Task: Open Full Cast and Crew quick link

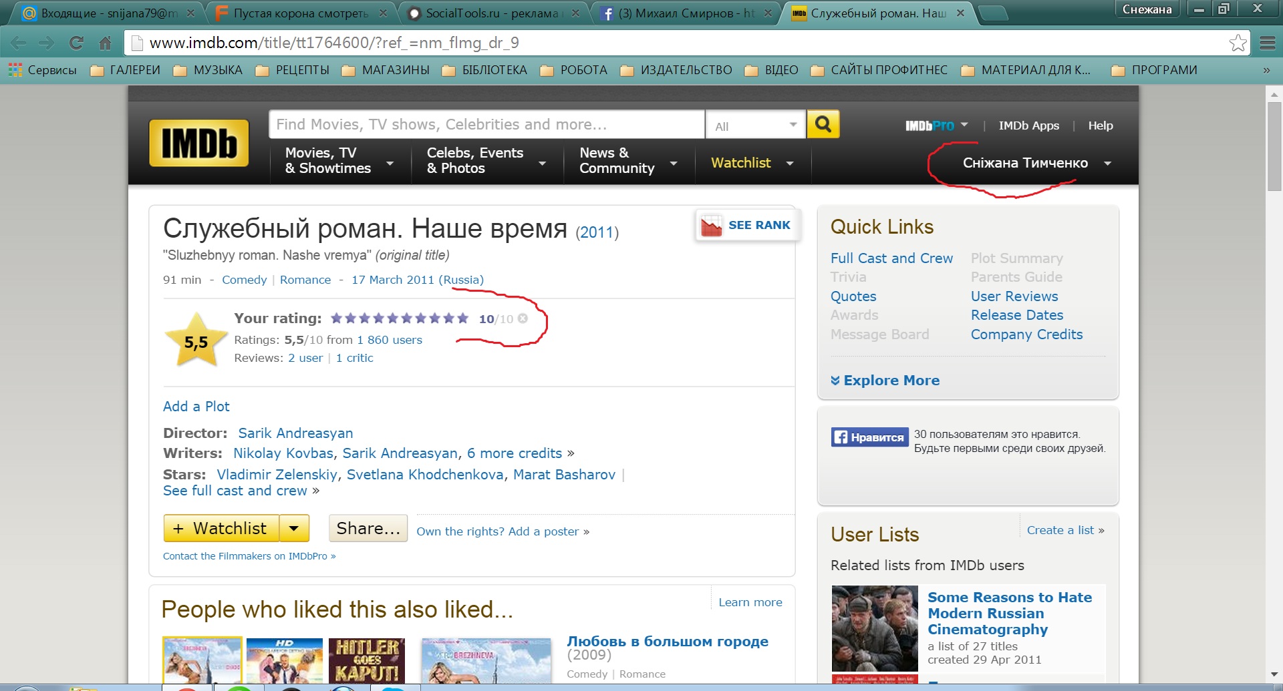Action: (x=891, y=258)
